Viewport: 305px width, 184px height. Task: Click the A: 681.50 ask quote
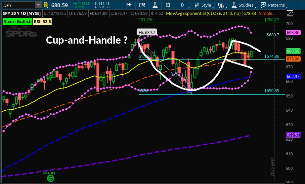click(x=102, y=7)
